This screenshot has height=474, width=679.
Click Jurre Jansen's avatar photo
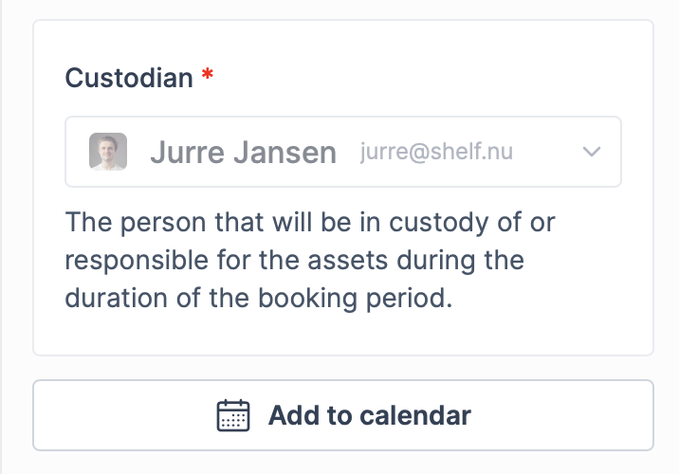pos(108,152)
